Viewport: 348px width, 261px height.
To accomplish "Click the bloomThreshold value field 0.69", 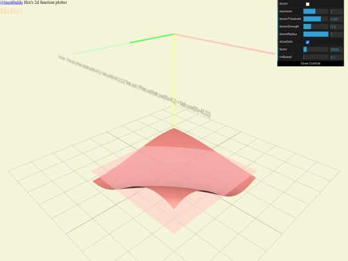I will [x=336, y=19].
